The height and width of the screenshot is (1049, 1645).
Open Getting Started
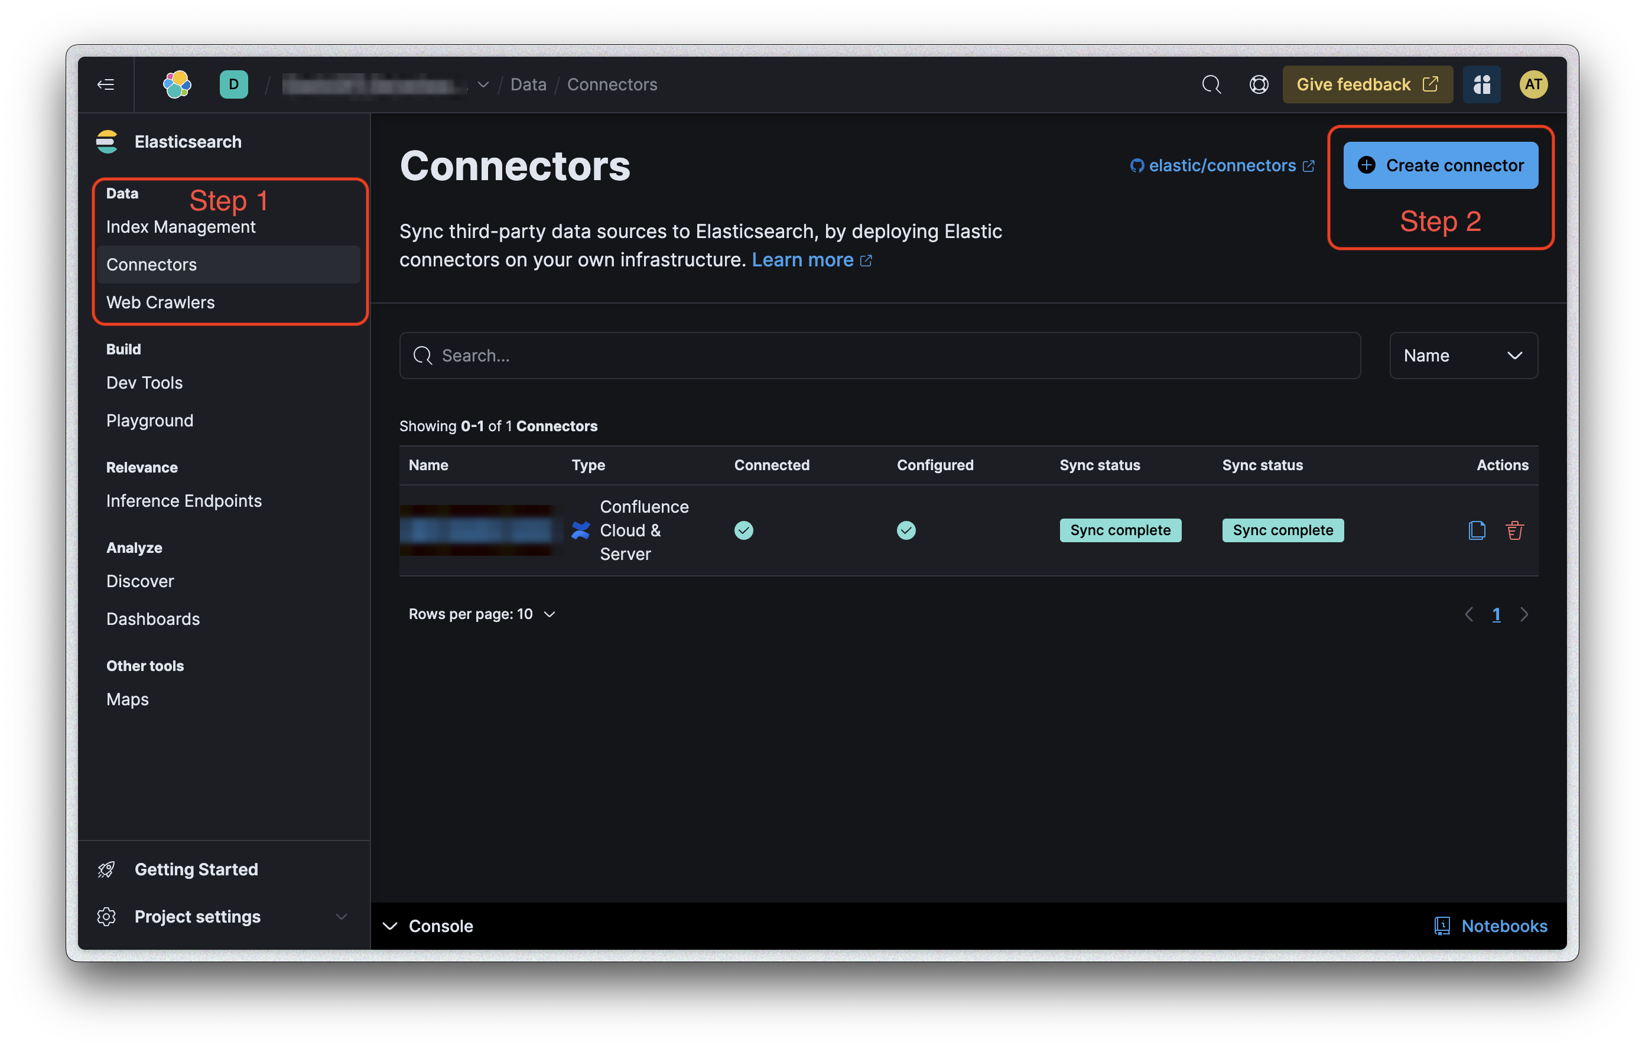(196, 869)
